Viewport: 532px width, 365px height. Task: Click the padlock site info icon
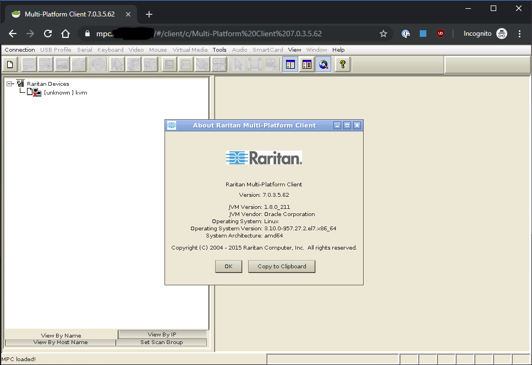87,34
